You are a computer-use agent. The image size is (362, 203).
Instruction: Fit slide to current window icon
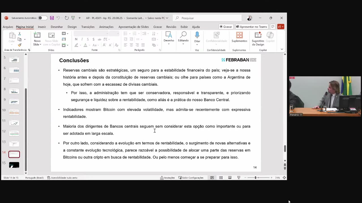(284, 178)
